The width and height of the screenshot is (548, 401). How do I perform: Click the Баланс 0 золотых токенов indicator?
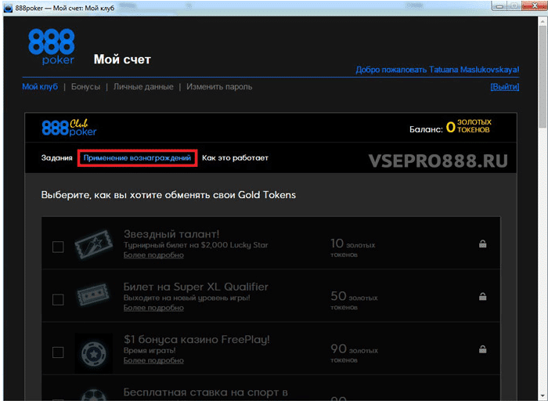pyautogui.click(x=450, y=127)
